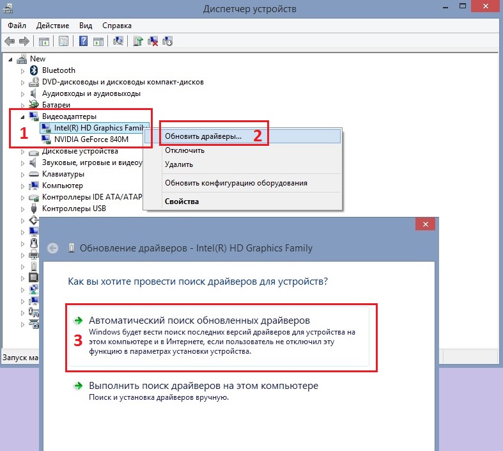Click the Контроллеры USB plug icon

click(x=34, y=209)
